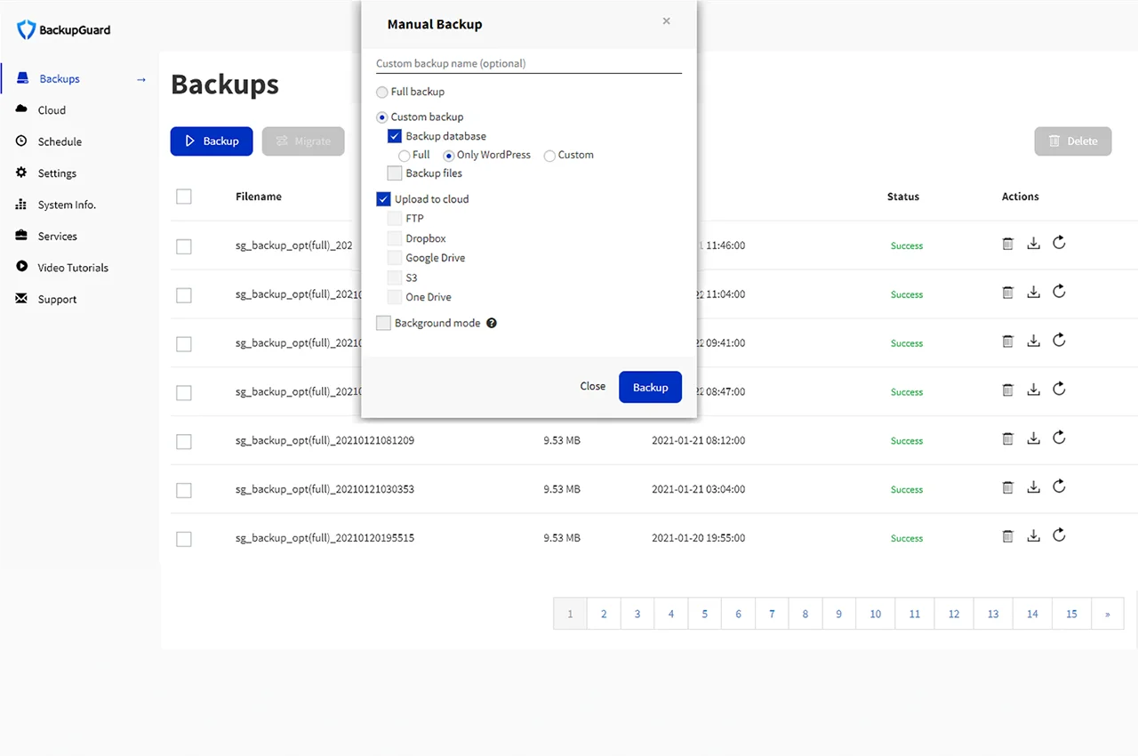Uncheck the Backup database option

point(394,135)
